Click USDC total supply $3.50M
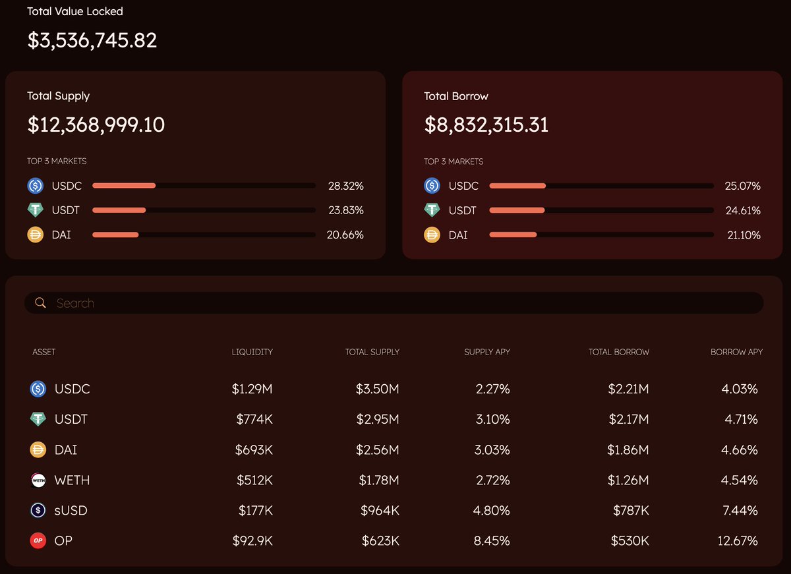Image resolution: width=791 pixels, height=574 pixels. coord(378,389)
